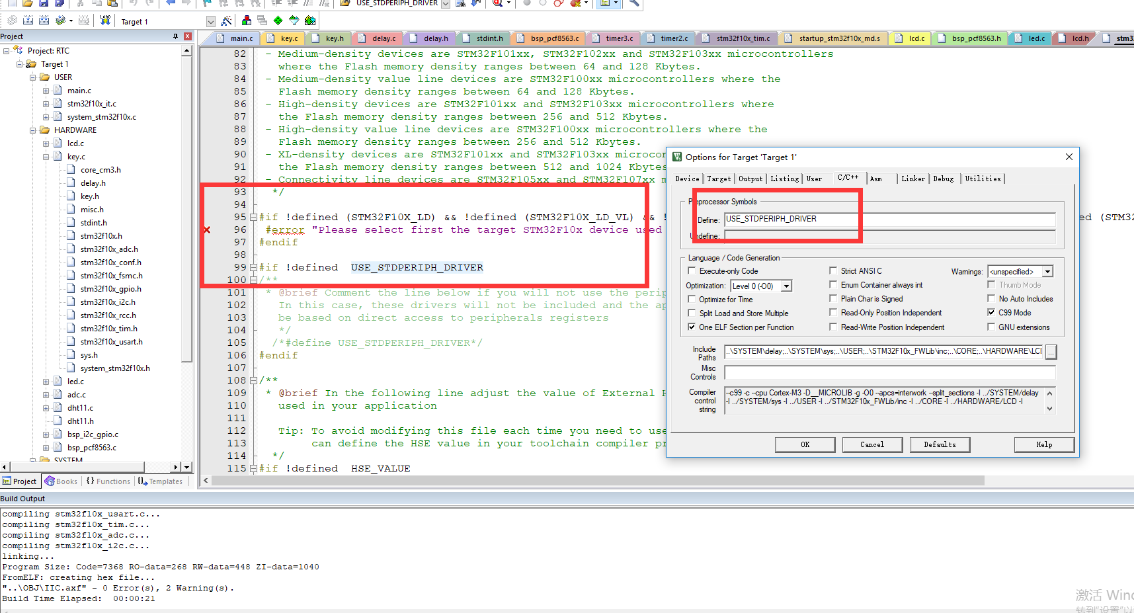Select core_cm3.h header in project tree
The height and width of the screenshot is (613, 1134).
pyautogui.click(x=101, y=170)
